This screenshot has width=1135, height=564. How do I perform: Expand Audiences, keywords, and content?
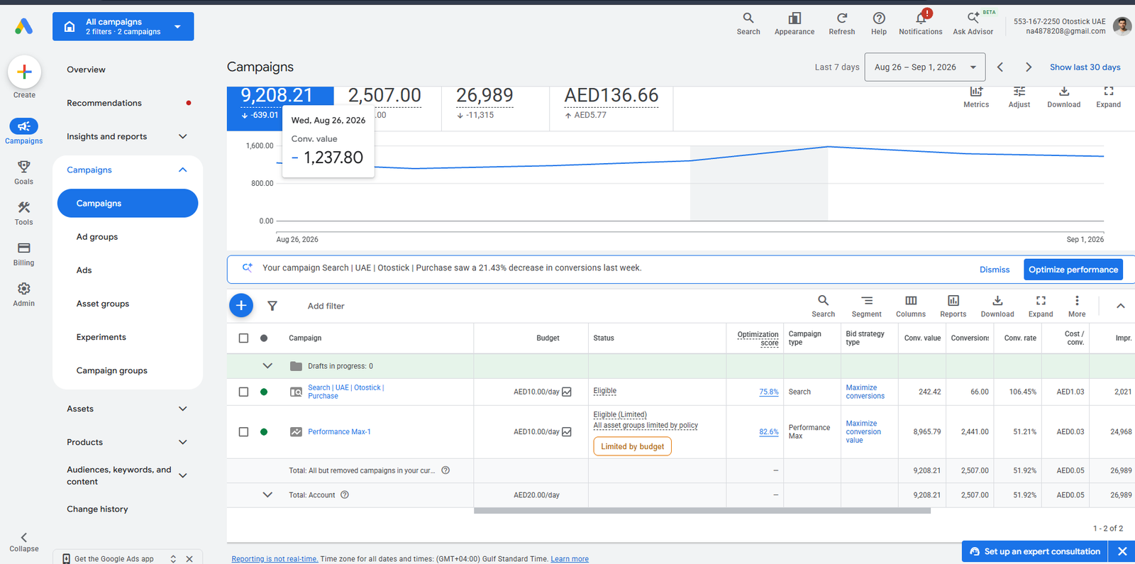pos(183,475)
